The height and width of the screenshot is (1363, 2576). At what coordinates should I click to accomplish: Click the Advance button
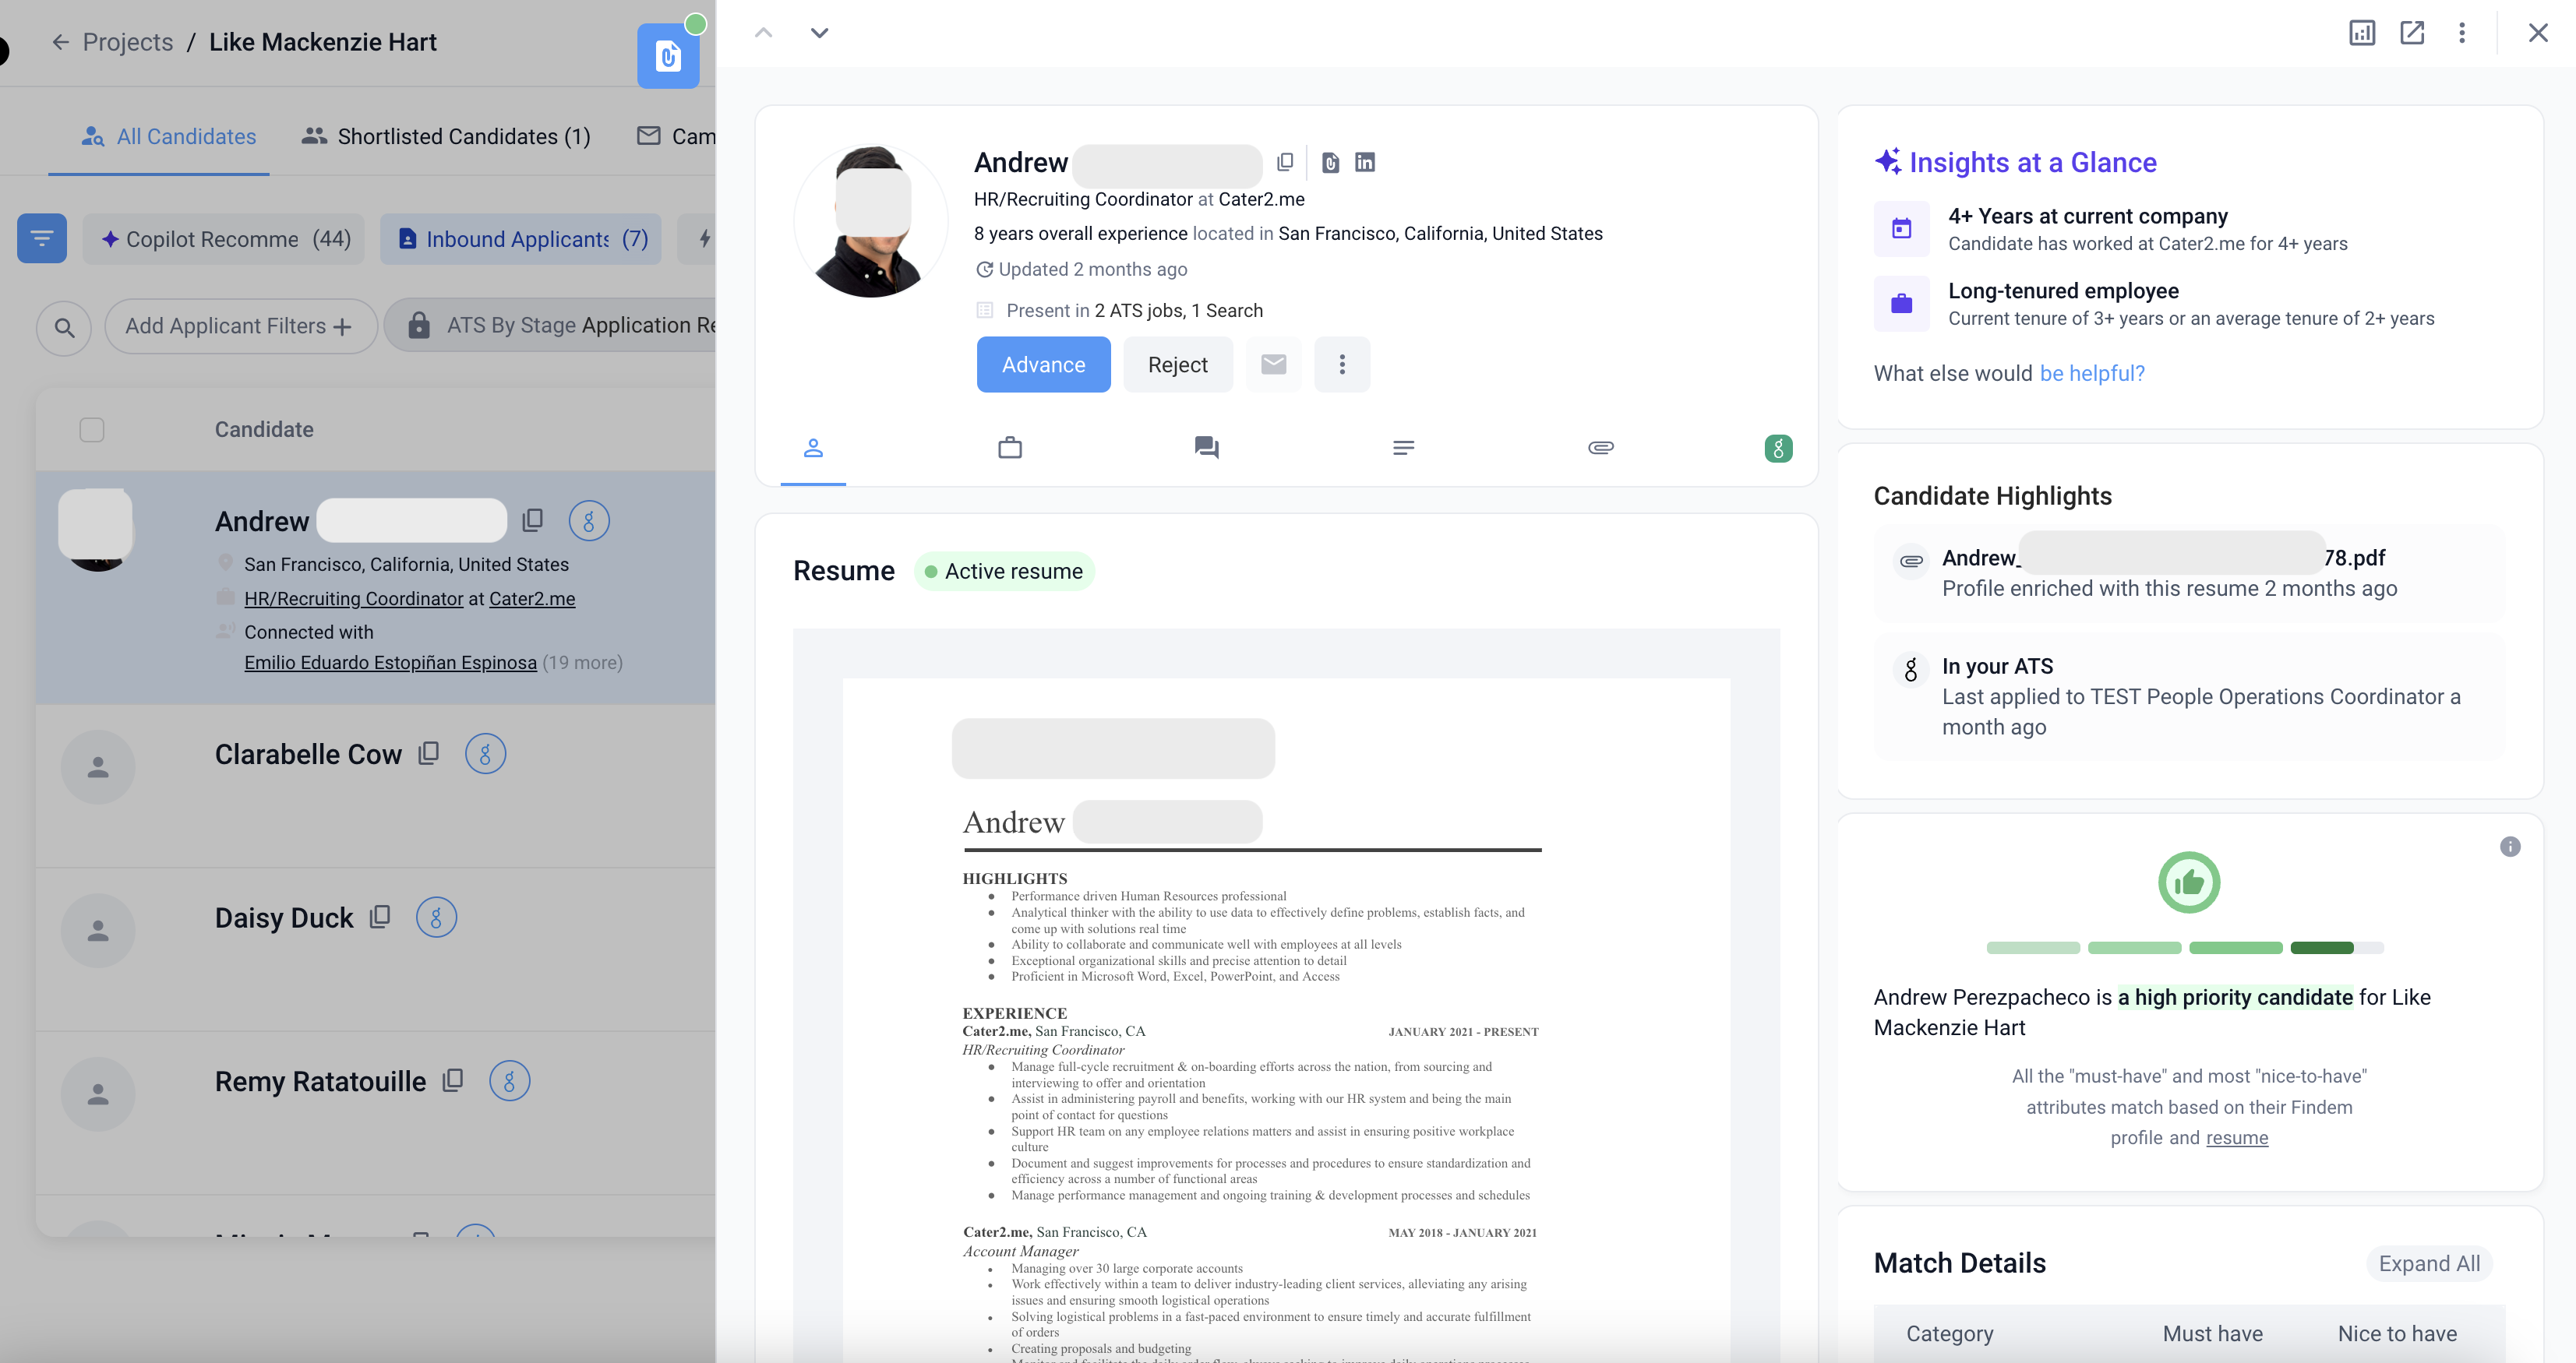pos(1043,365)
